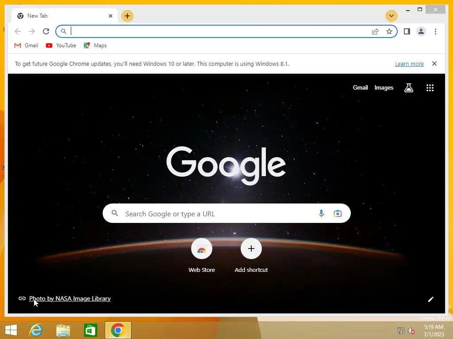Click the magnifier icon in the Google search box
Screen dimensions: 453x339
[x=115, y=213]
